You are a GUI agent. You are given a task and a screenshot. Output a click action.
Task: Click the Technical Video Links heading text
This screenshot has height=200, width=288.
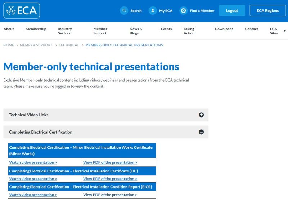(x=29, y=115)
